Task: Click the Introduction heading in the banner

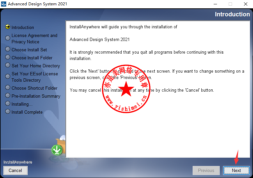Action: pyautogui.click(x=232, y=14)
